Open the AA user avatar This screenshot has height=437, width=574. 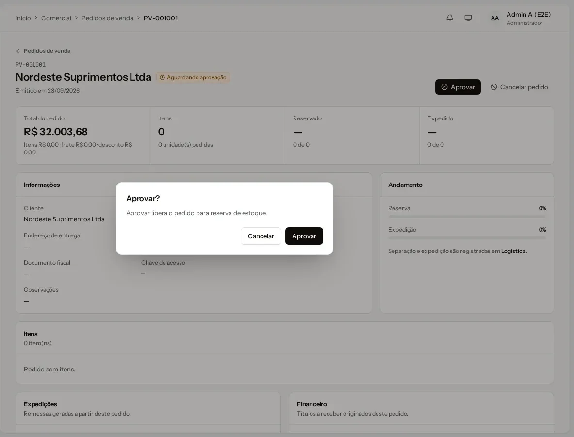click(x=494, y=18)
